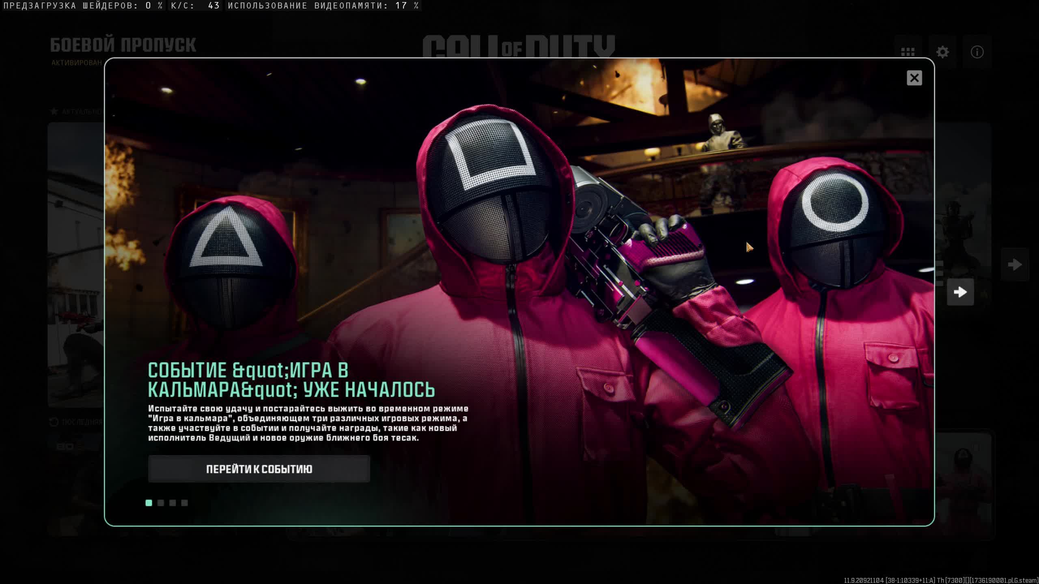Jump to the fourth slide indicator
The image size is (1039, 584).
coord(185,503)
